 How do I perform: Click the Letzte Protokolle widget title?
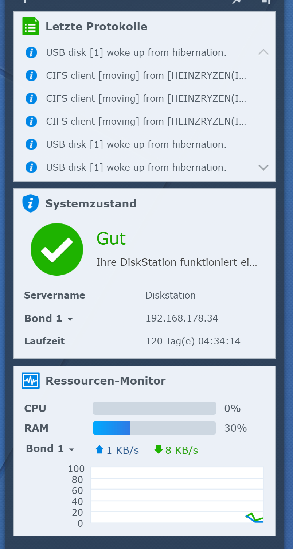pos(96,27)
